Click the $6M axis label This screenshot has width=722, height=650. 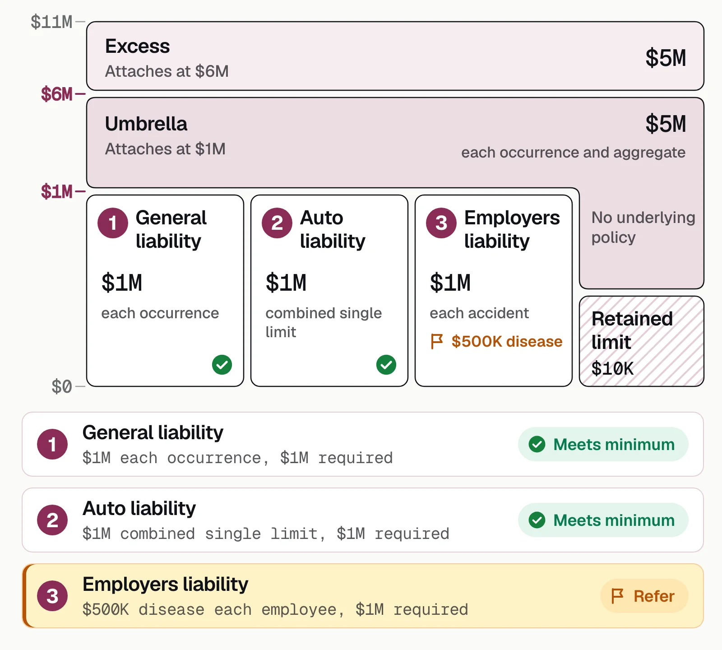[x=57, y=94]
